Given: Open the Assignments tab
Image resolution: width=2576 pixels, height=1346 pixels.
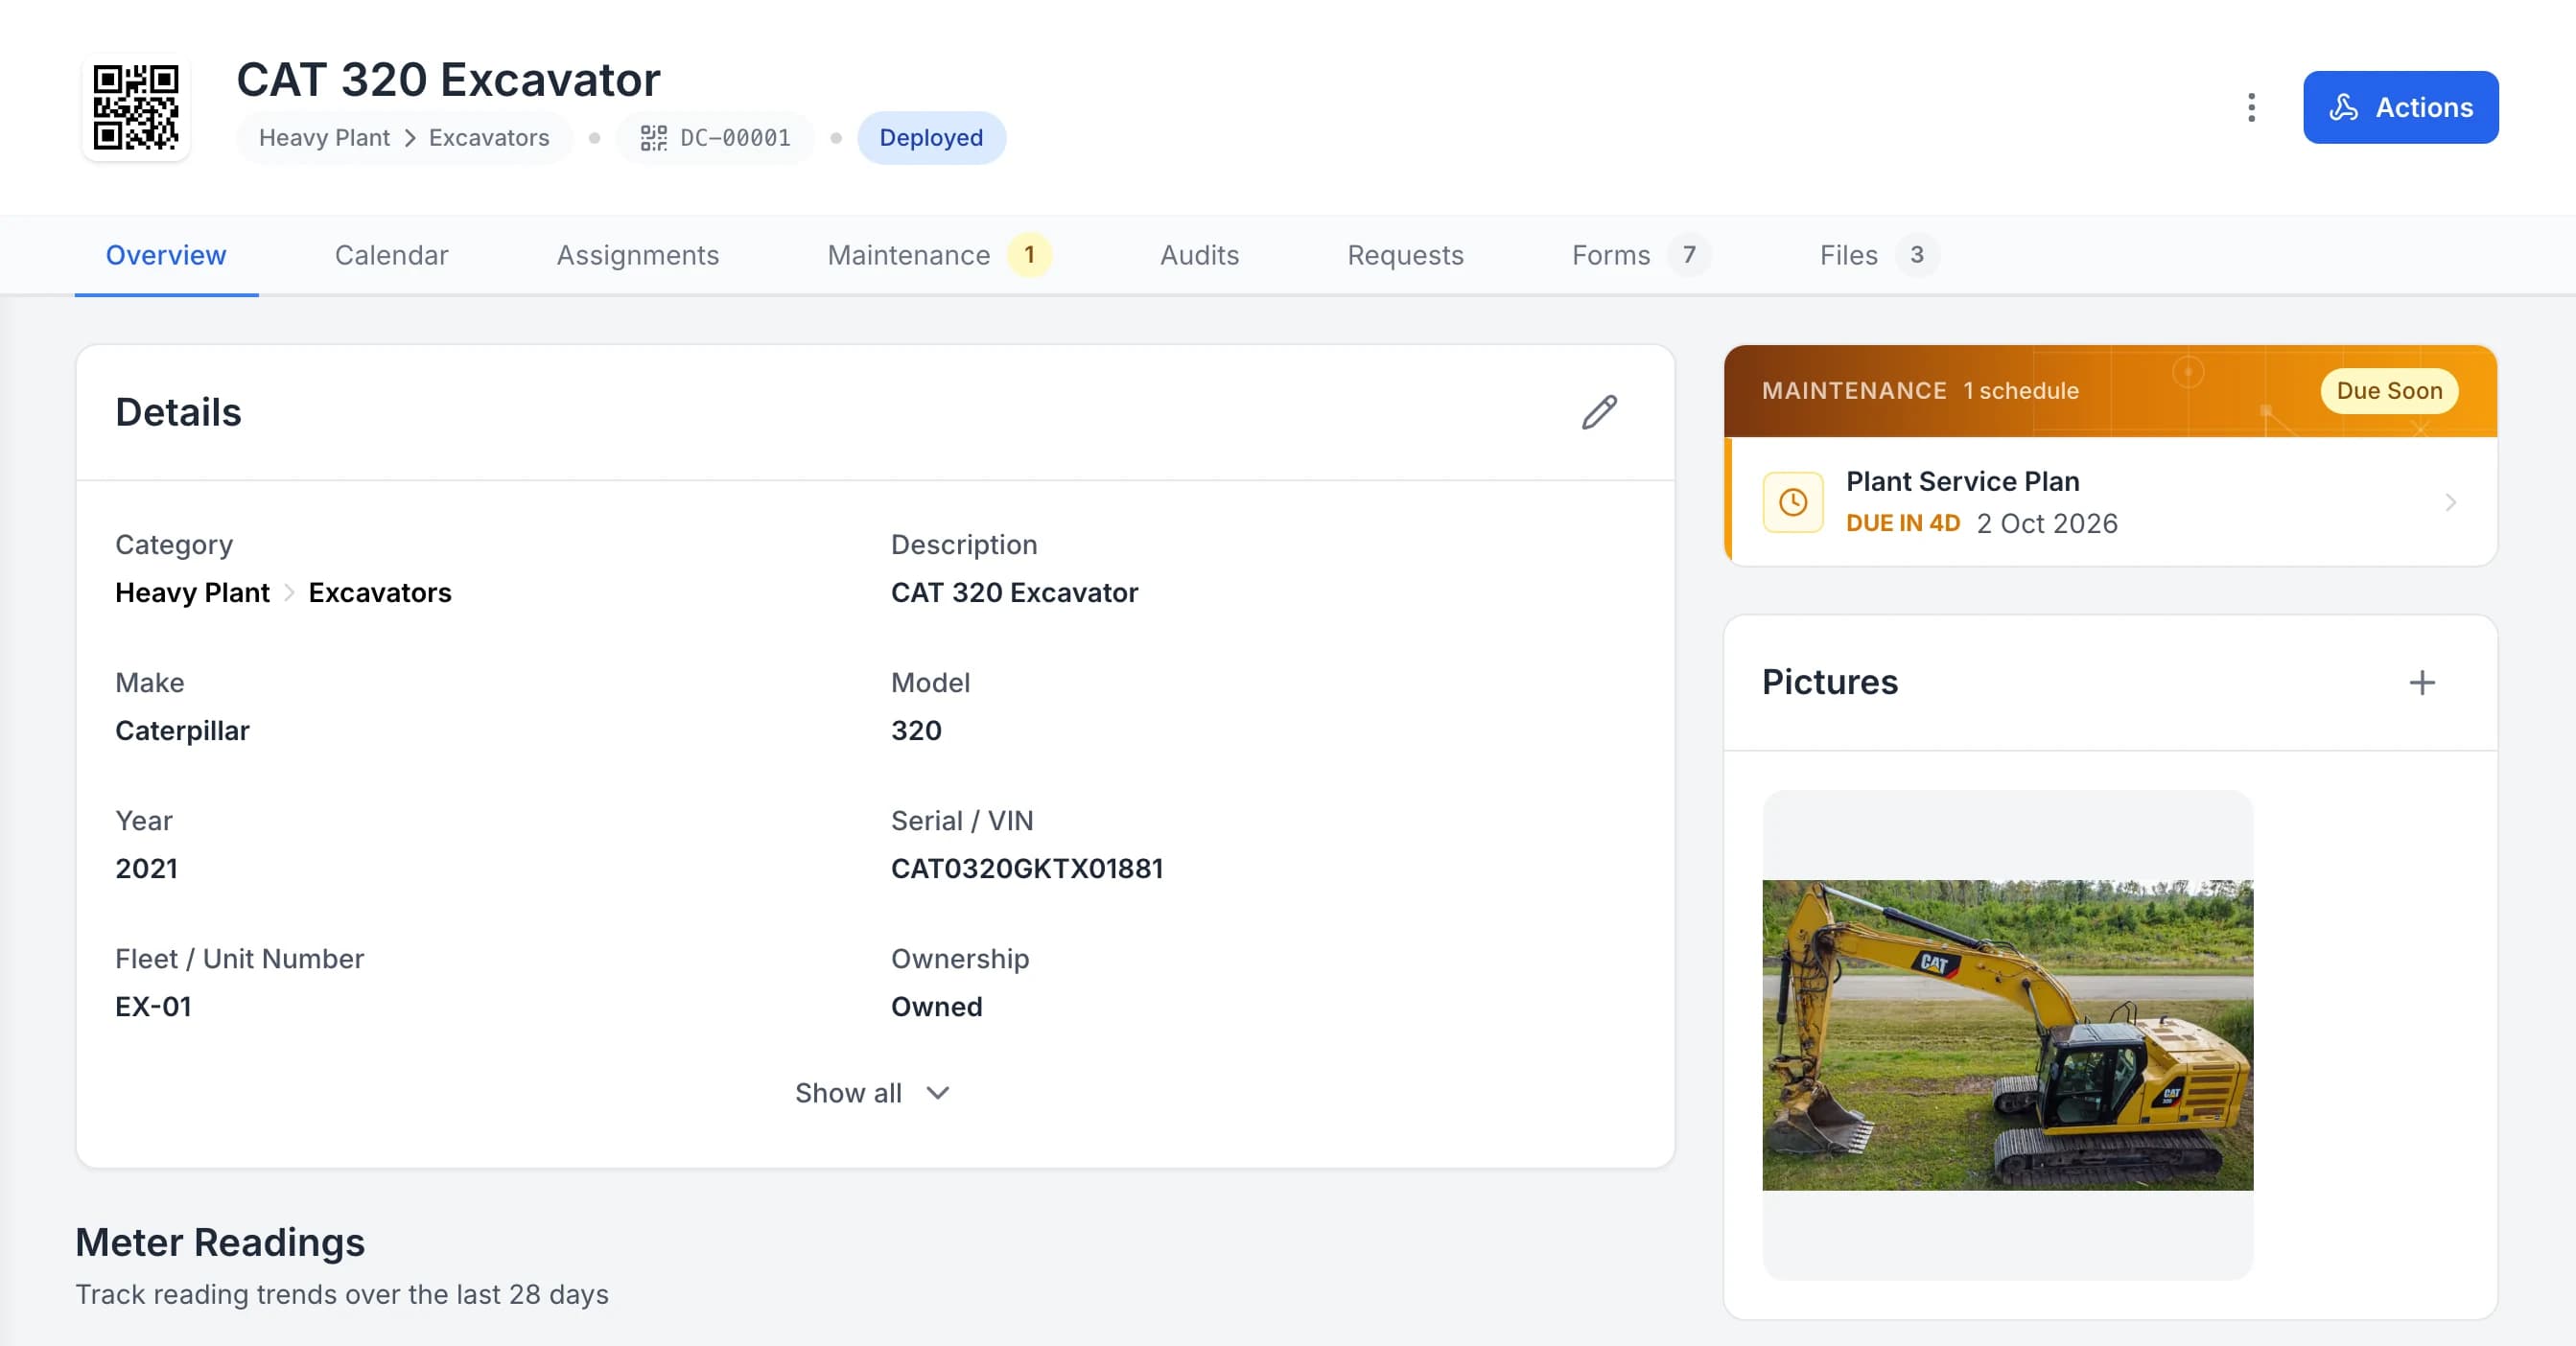Looking at the screenshot, I should click(637, 256).
